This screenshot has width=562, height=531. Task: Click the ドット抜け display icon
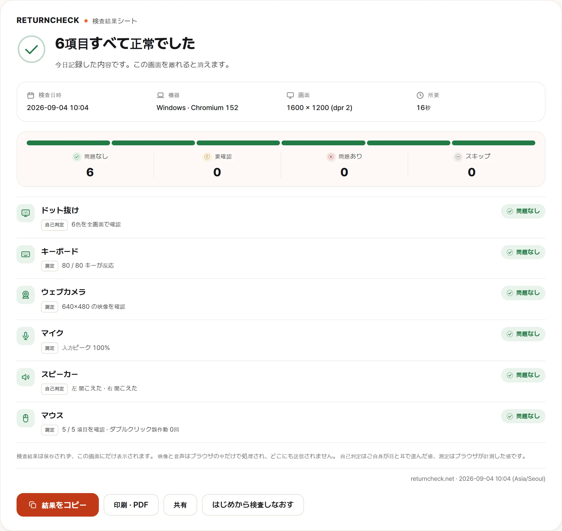coord(26,213)
